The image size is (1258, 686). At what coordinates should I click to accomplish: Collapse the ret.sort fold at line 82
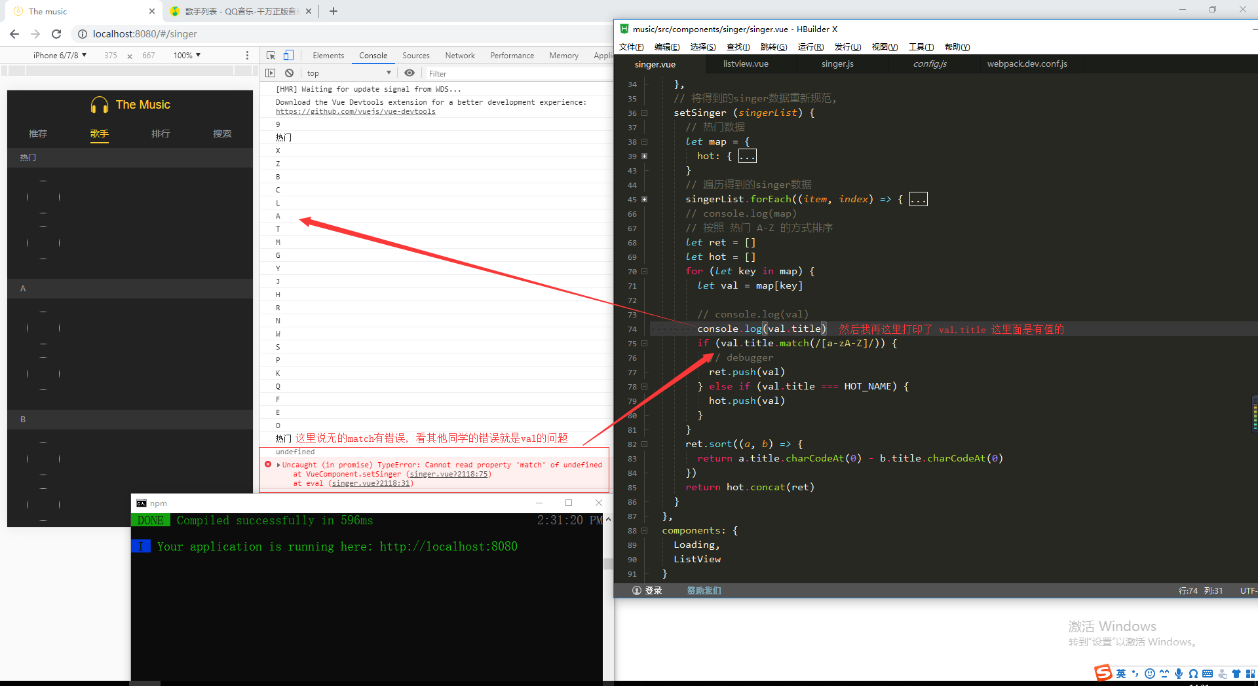(645, 444)
